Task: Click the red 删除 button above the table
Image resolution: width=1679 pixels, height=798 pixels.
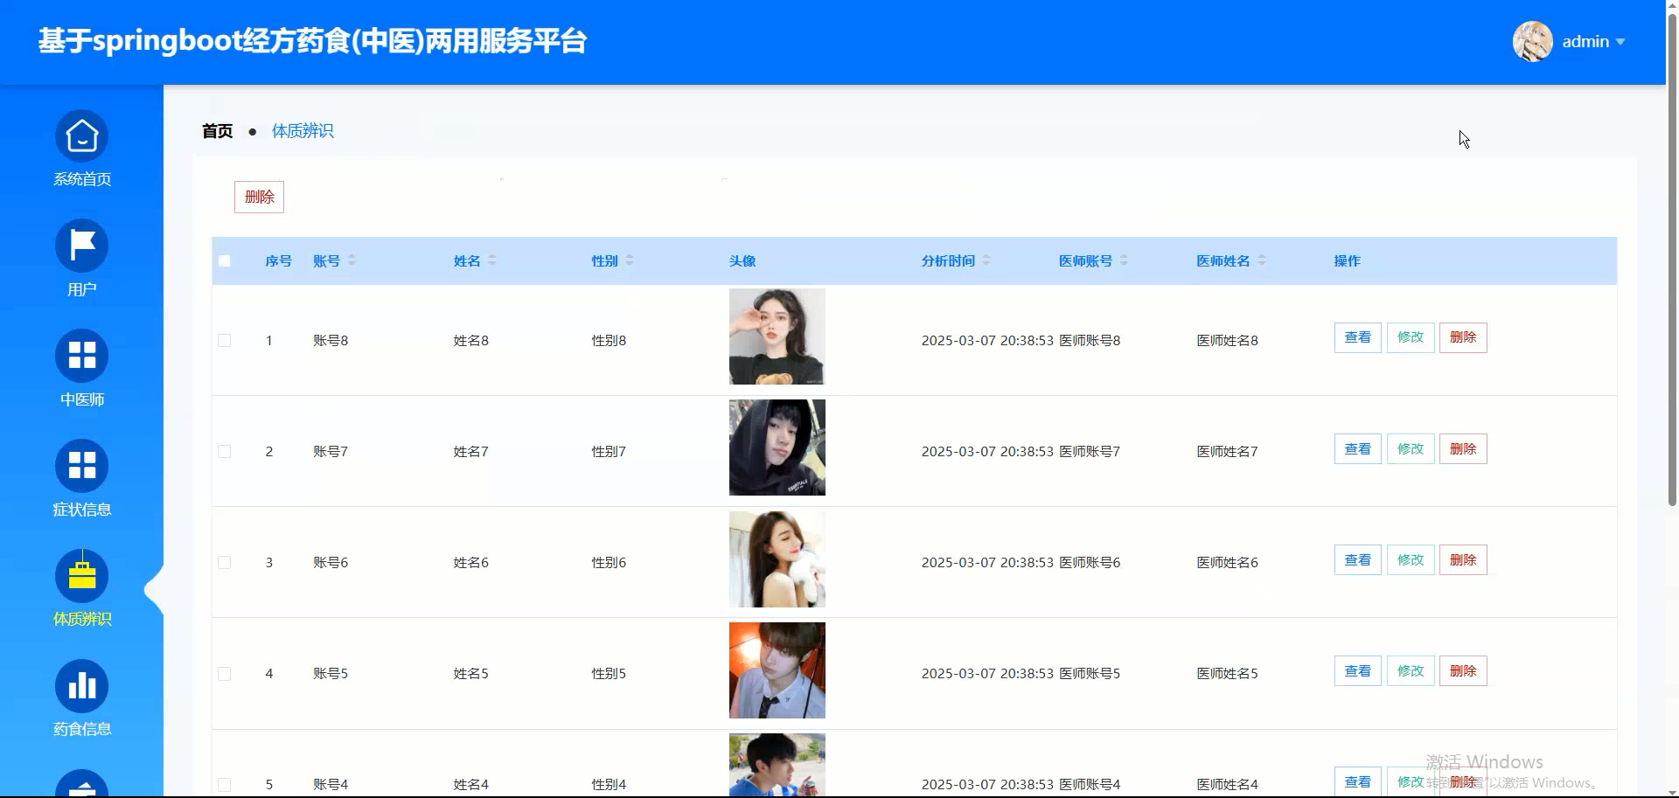Action: (259, 197)
